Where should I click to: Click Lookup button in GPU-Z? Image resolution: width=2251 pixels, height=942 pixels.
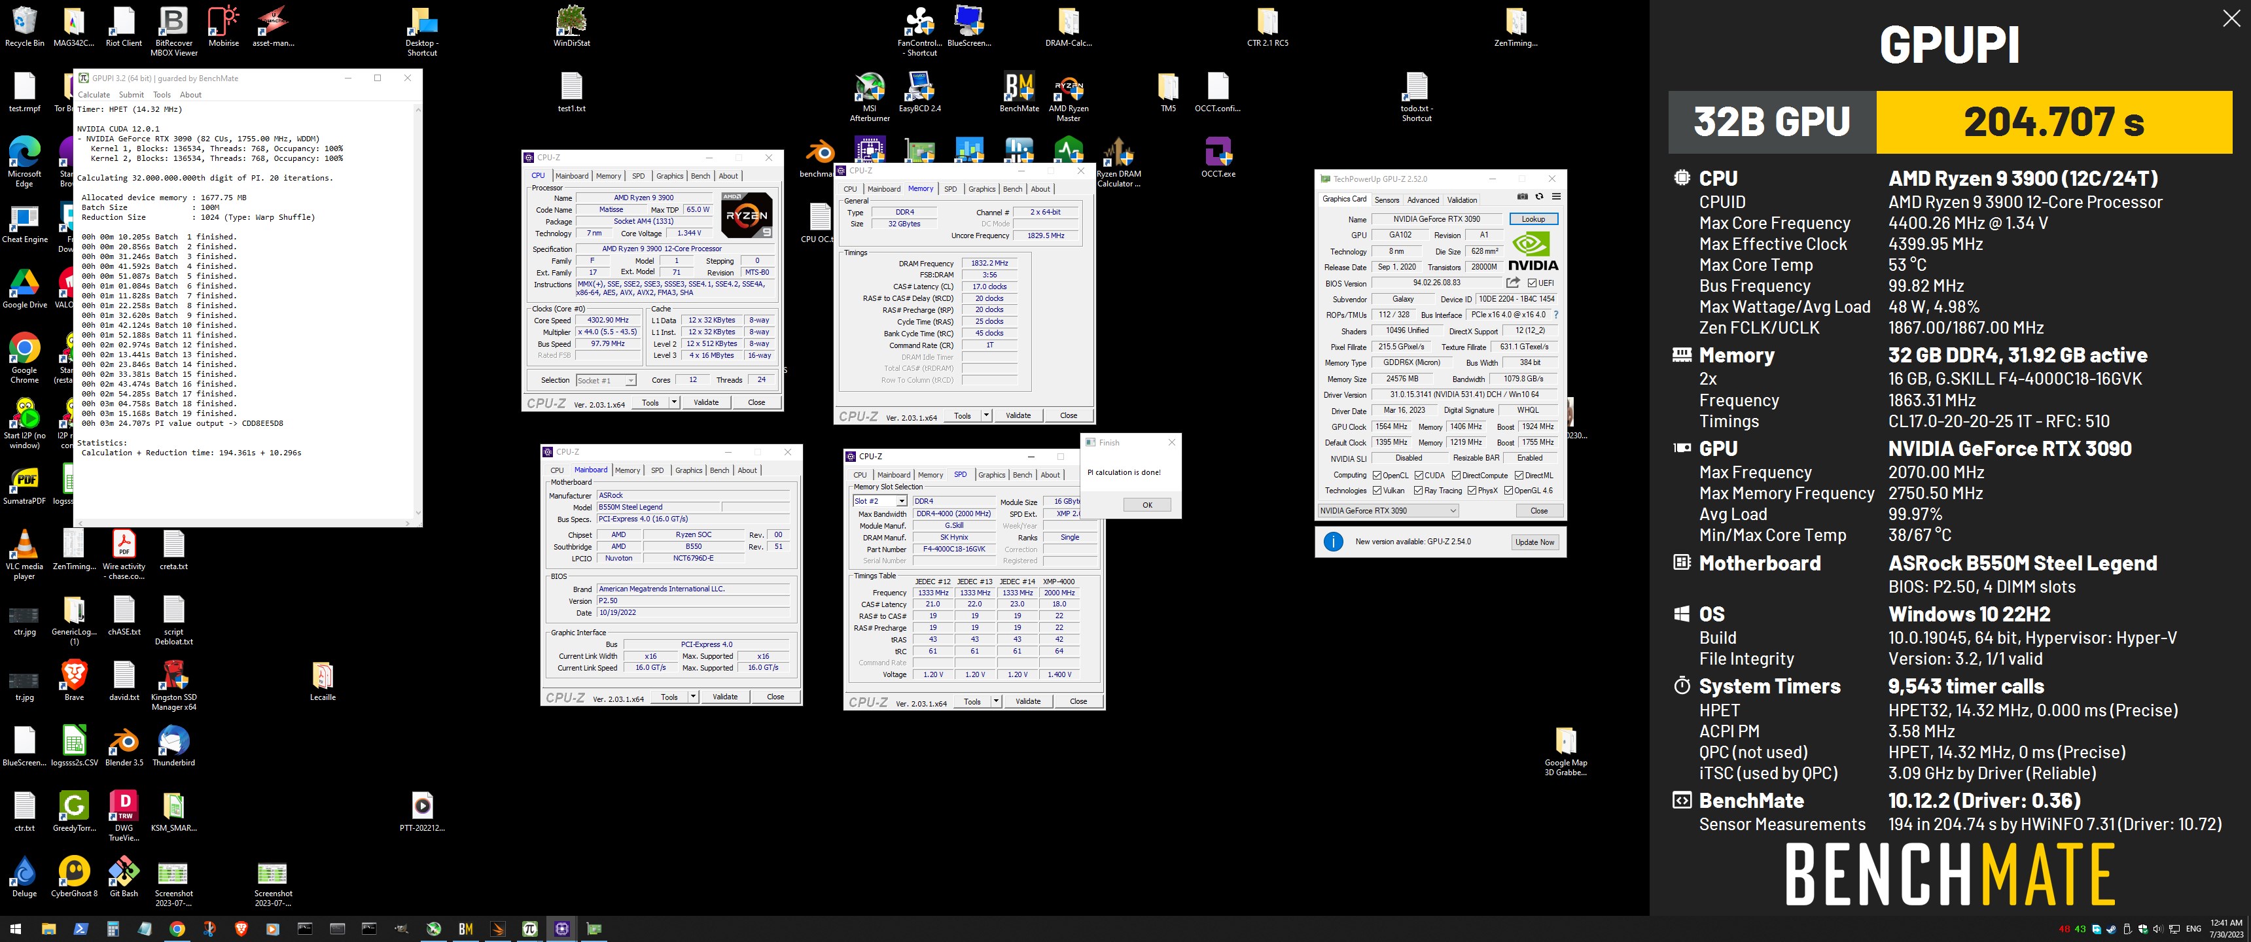(1534, 218)
